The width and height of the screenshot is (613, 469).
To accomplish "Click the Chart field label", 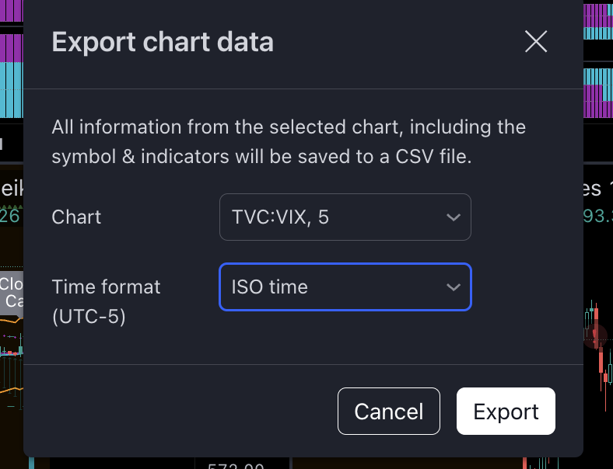I will click(x=76, y=217).
